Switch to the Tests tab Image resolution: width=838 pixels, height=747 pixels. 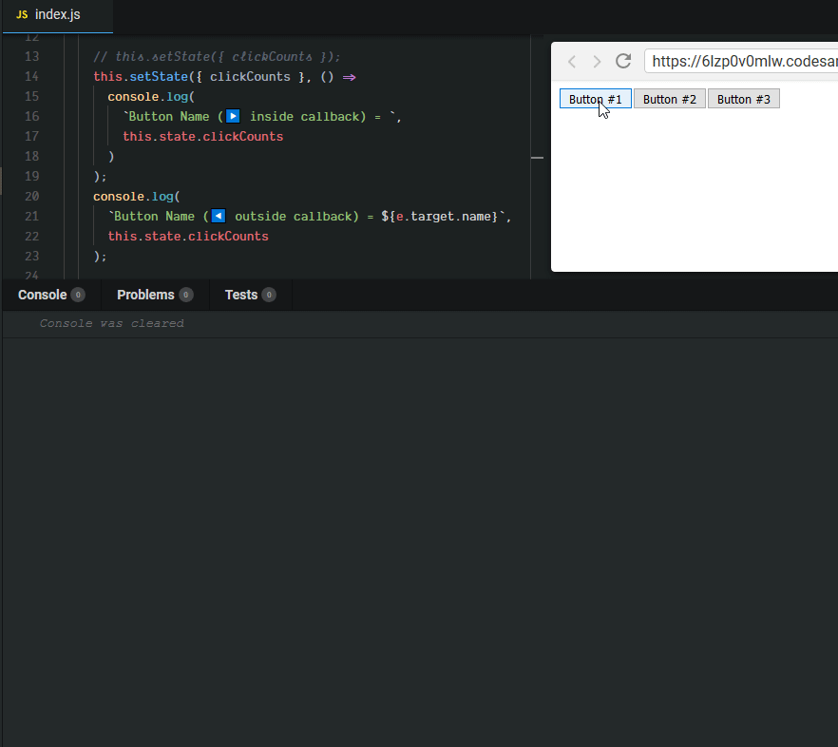241,295
